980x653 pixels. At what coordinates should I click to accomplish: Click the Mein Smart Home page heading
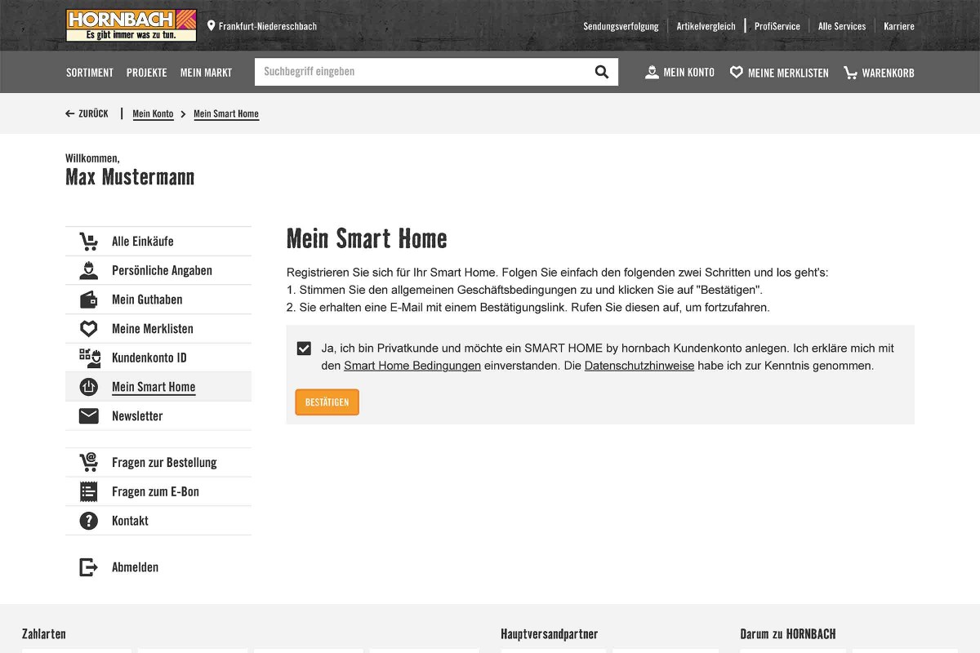click(x=367, y=238)
